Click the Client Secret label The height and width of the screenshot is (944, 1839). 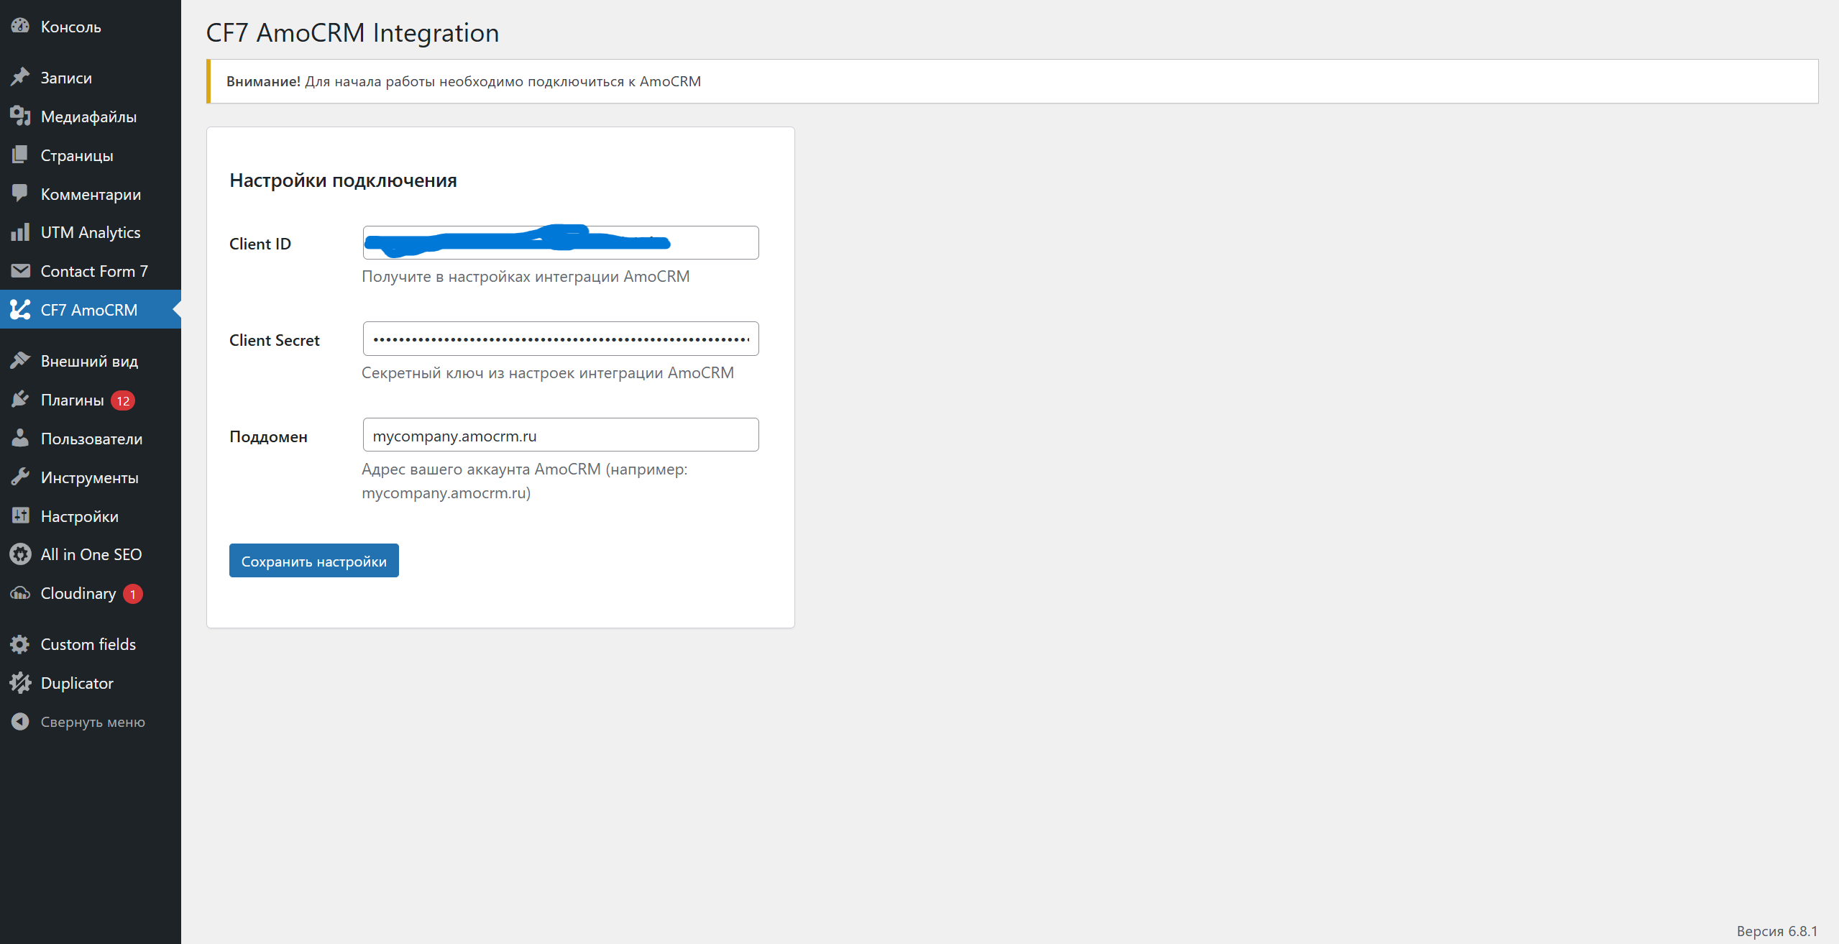pyautogui.click(x=275, y=340)
